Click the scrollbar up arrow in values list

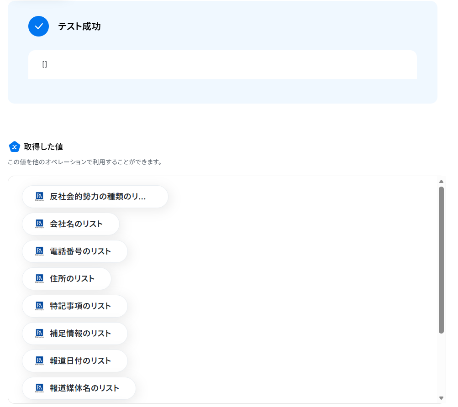tap(441, 182)
